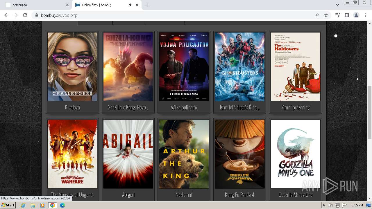The image size is (372, 209).
Task: Click the Abigail title text link
Action: point(128,195)
